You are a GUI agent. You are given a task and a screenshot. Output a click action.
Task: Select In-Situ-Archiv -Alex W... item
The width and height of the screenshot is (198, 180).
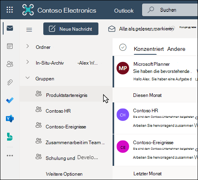(67, 63)
